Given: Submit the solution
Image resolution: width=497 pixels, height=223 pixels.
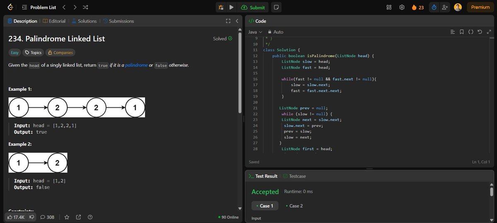Looking at the screenshot, I should tap(253, 7).
